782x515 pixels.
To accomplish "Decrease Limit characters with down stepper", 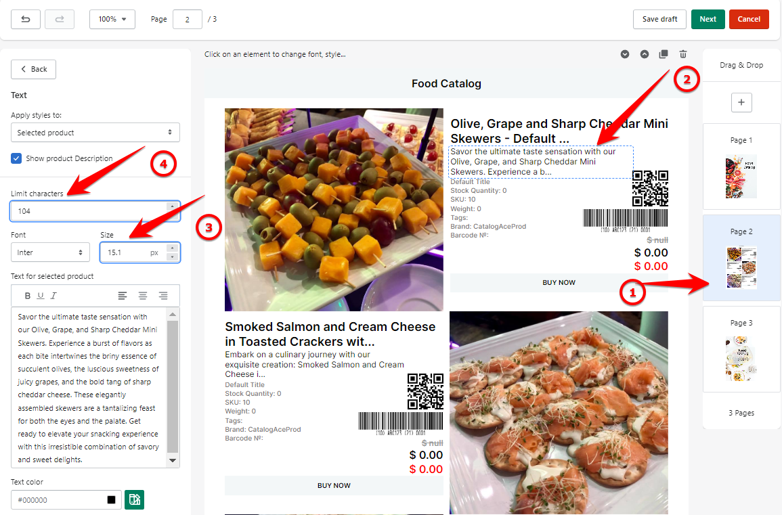I will coord(173,216).
